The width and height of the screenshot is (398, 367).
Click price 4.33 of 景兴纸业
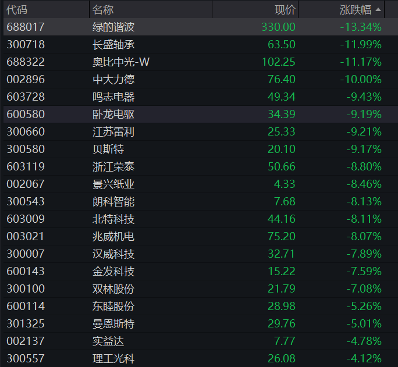point(285,184)
